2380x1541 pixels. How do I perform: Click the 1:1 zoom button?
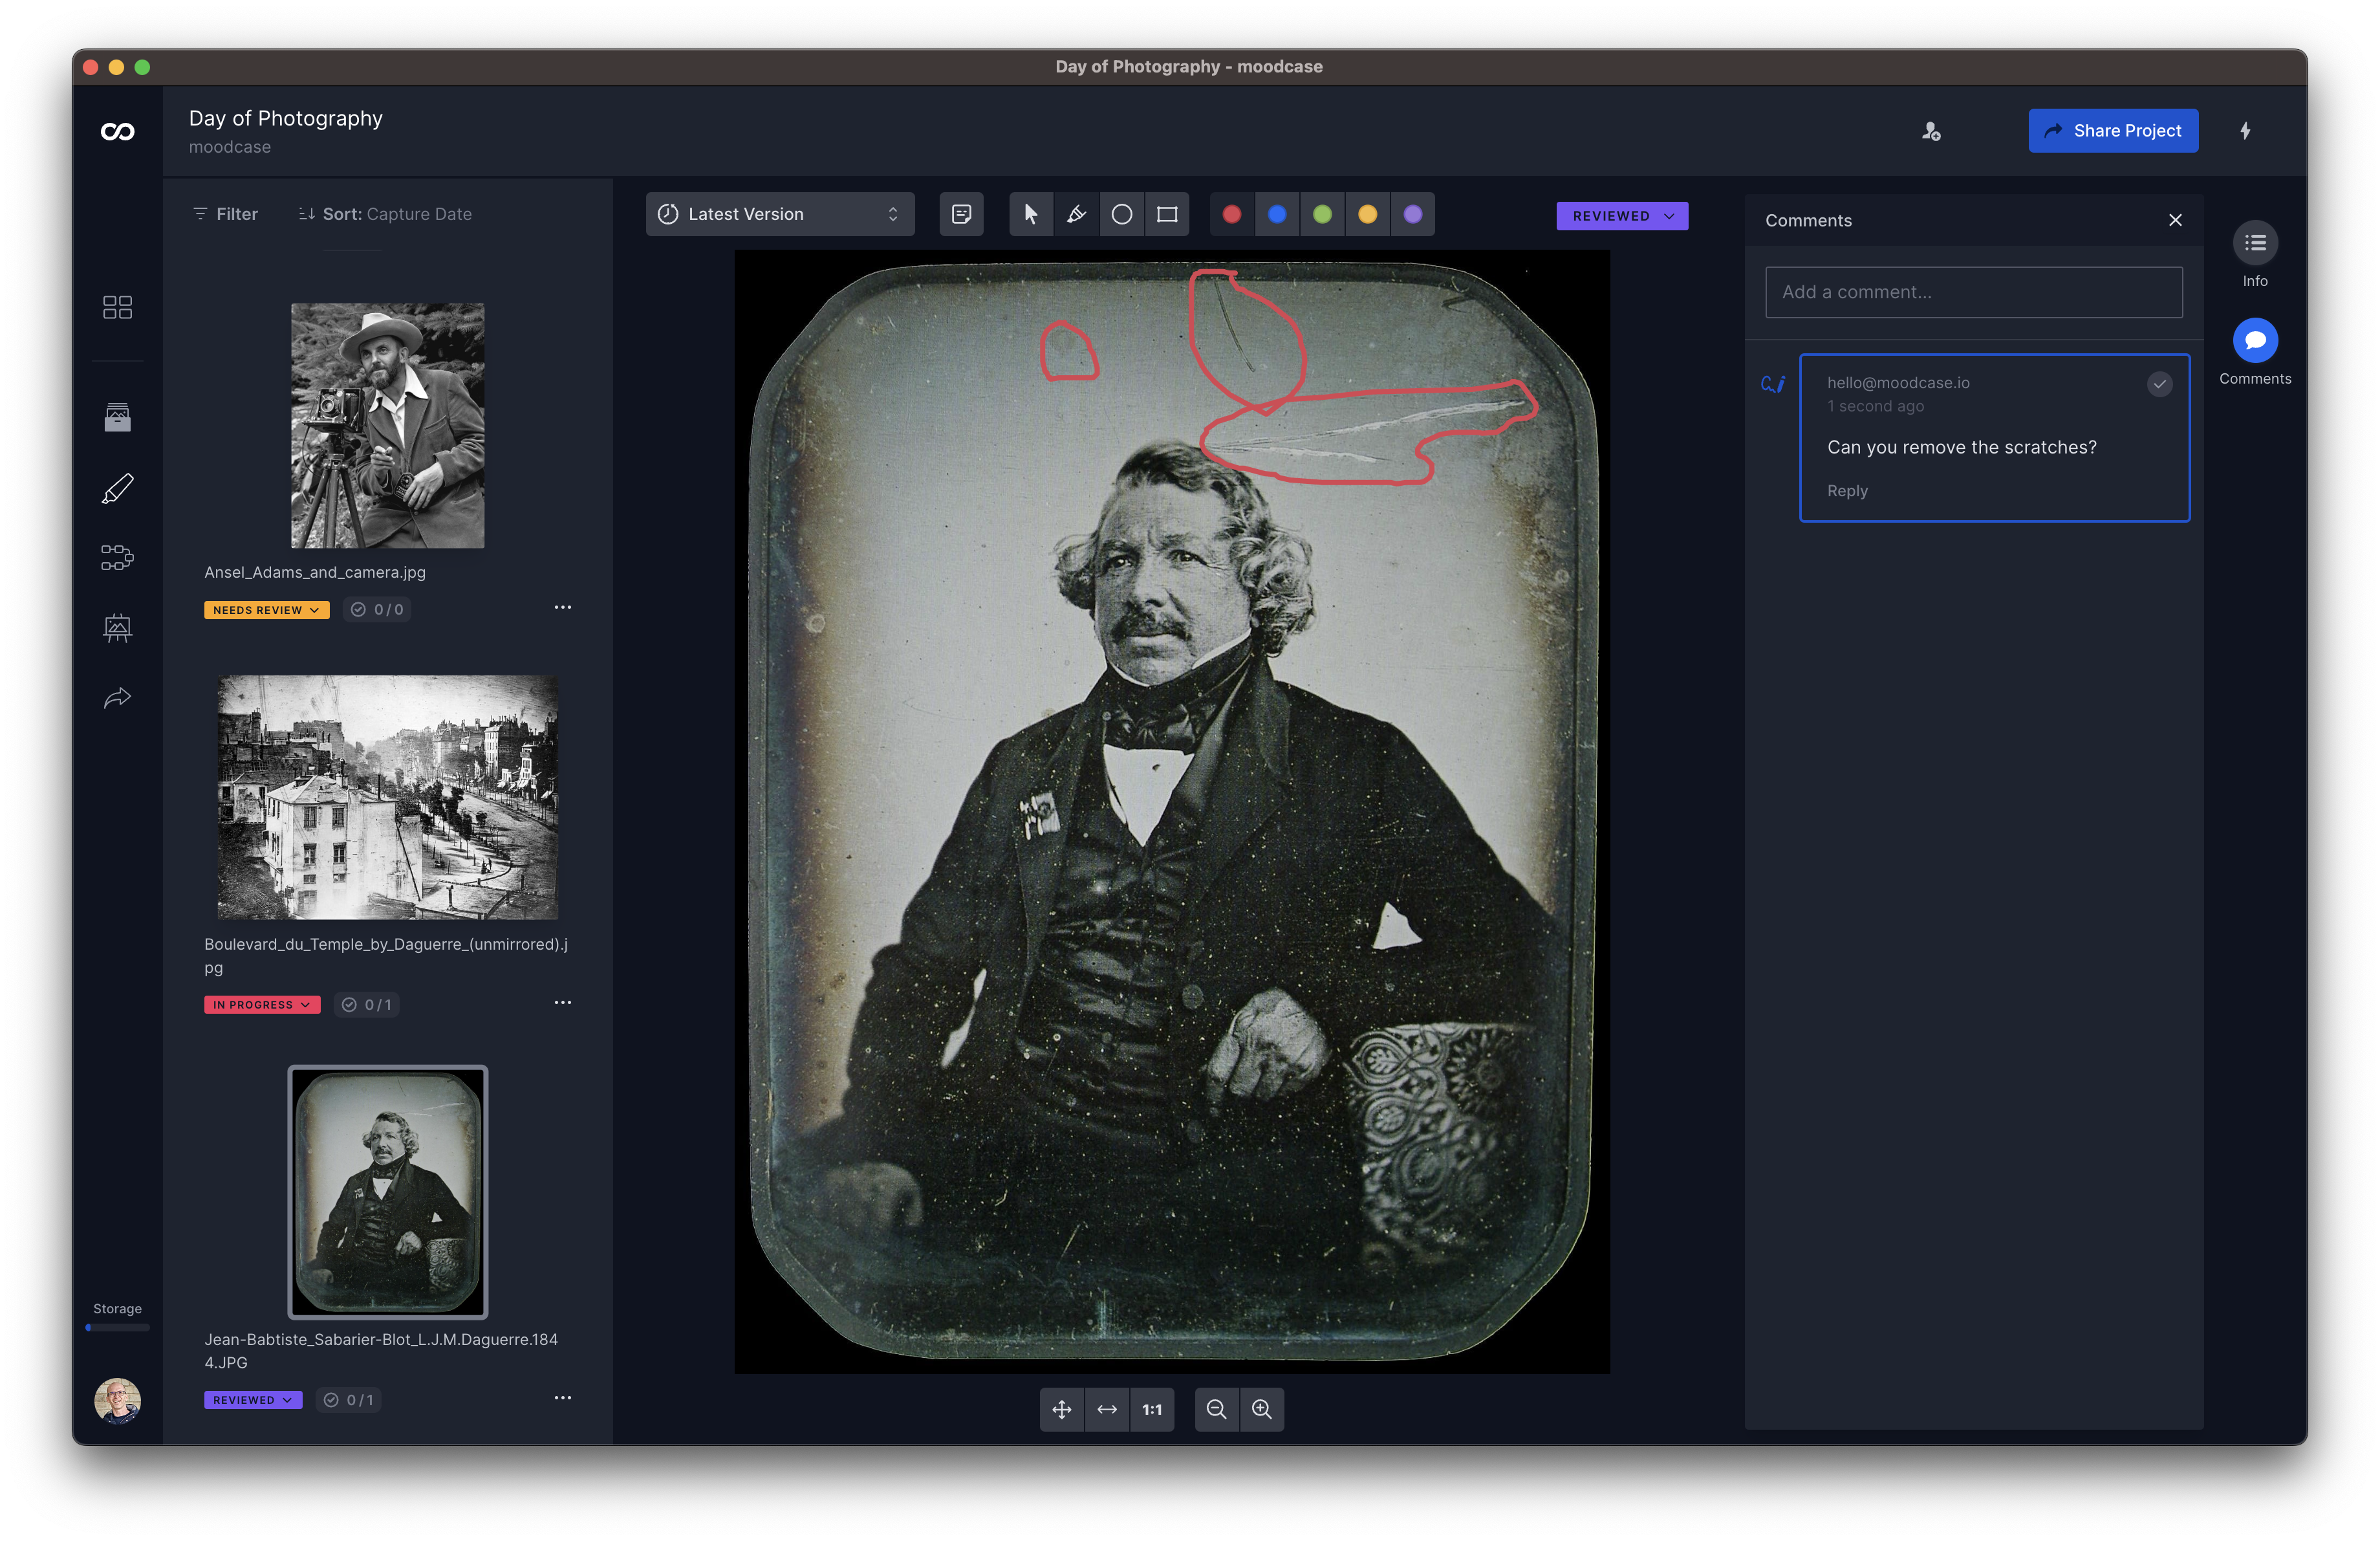pos(1152,1409)
